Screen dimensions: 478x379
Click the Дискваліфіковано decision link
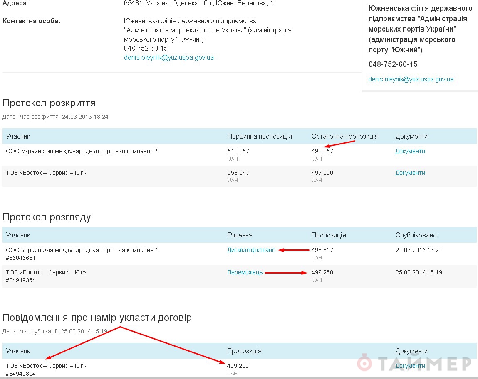251,250
